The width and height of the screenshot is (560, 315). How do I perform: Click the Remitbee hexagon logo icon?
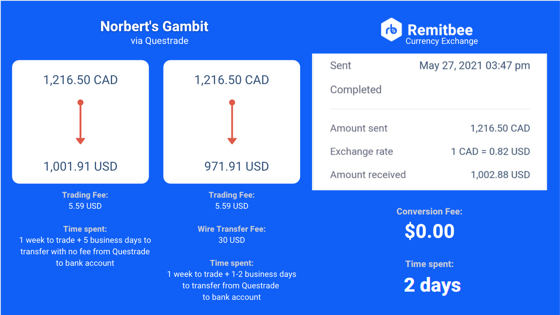[x=391, y=30]
